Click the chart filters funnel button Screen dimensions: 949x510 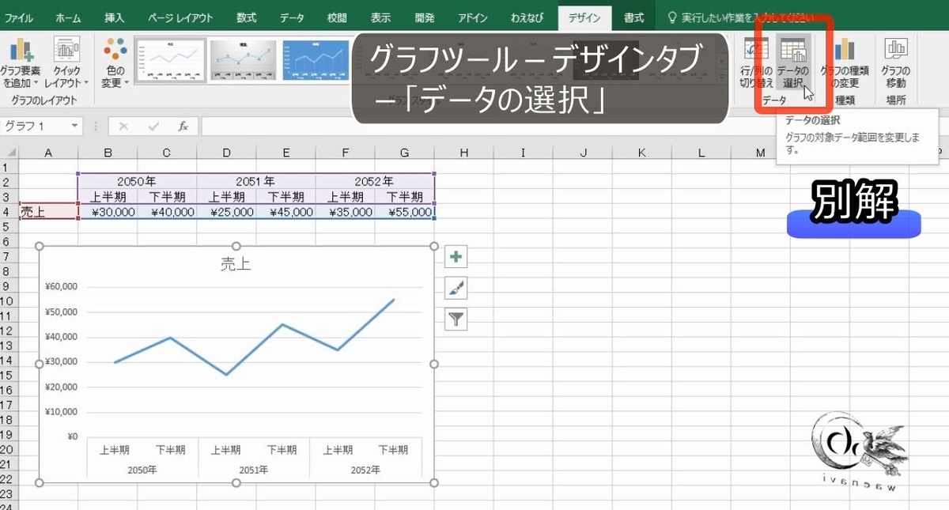(456, 319)
